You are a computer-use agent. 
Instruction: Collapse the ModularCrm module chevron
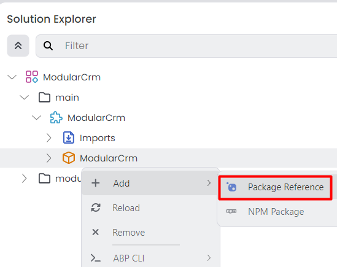coord(37,118)
